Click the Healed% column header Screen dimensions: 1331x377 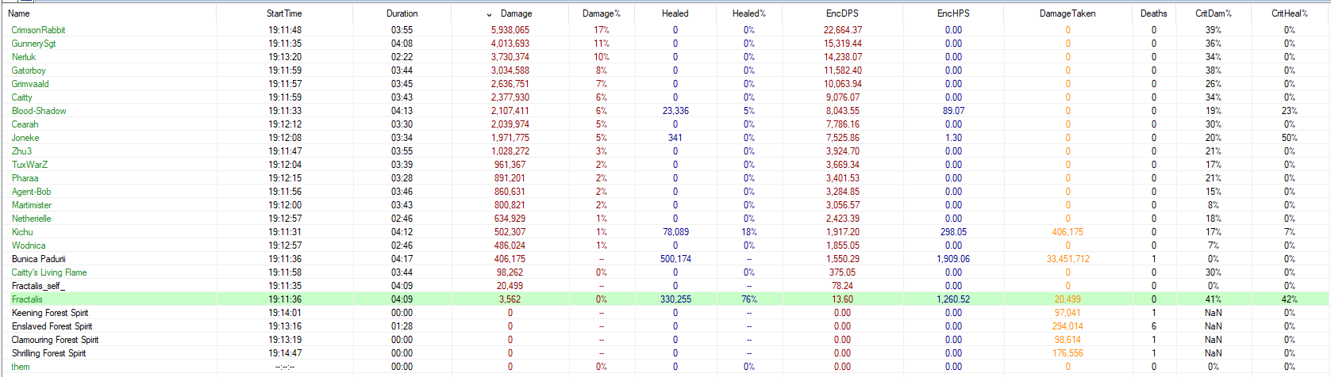(x=748, y=13)
